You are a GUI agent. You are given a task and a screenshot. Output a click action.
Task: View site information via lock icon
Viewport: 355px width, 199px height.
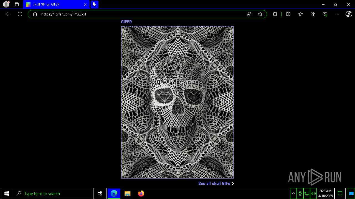(35, 14)
